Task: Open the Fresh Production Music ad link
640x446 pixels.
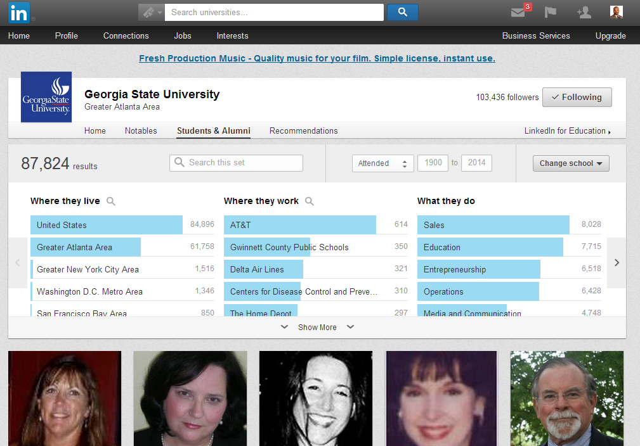Action: coord(317,58)
